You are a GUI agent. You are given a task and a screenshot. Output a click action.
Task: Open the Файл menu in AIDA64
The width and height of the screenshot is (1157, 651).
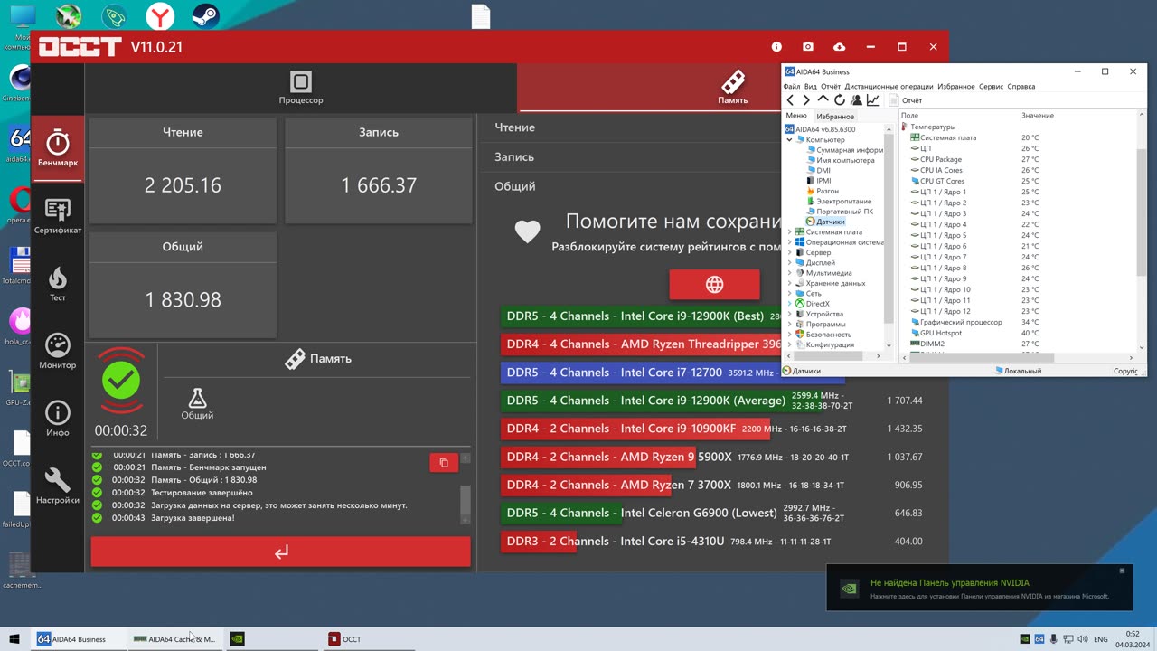point(792,87)
